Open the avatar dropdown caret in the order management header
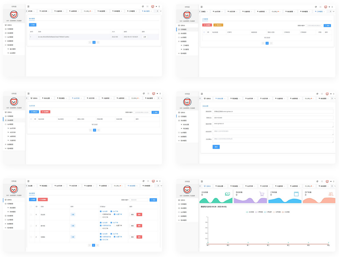Image resolution: width=339 pixels, height=257 pixels. coord(331,7)
